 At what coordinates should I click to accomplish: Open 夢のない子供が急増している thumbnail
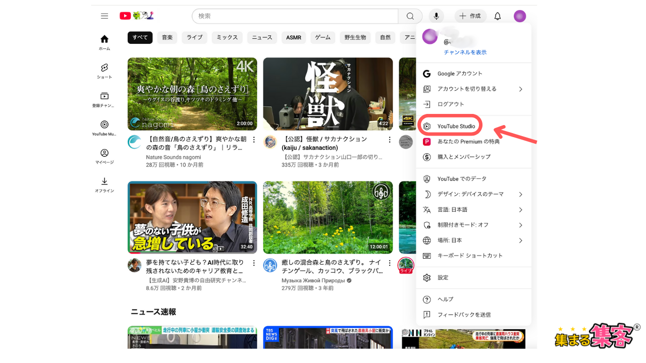point(192,217)
